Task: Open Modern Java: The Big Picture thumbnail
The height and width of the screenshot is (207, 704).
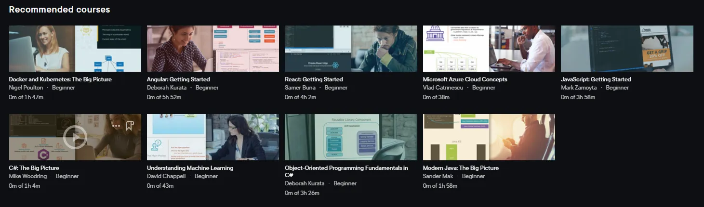Action: pyautogui.click(x=489, y=137)
